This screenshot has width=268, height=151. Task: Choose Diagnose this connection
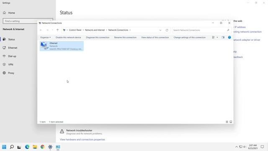[x=98, y=37]
